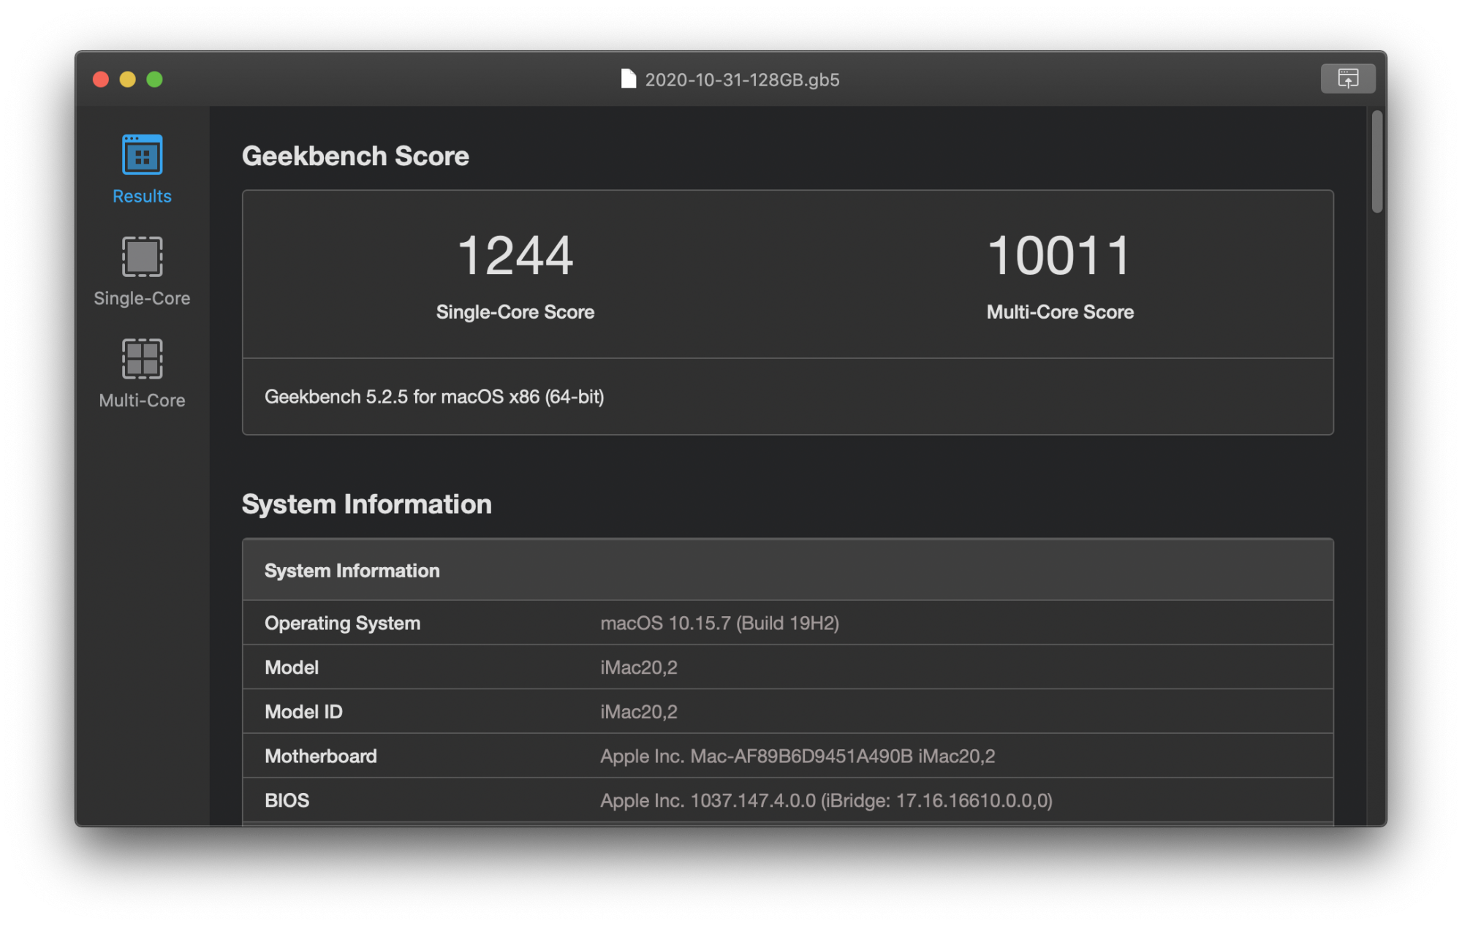Select the Results label in the sidebar

click(141, 195)
